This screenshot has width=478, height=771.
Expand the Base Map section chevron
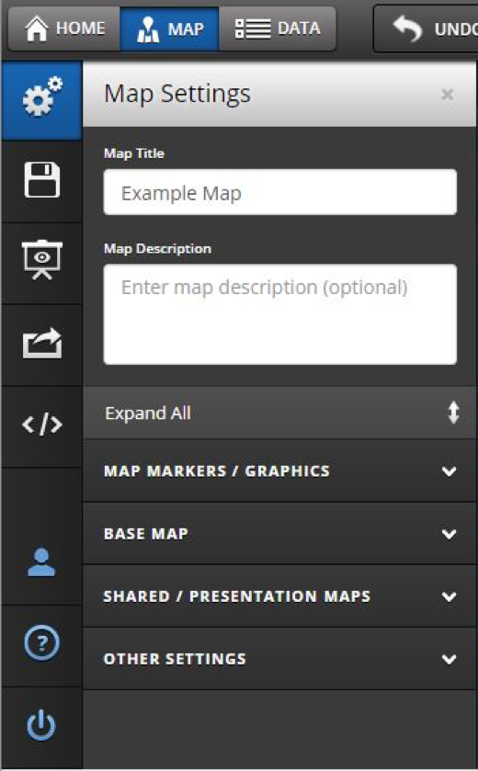point(449,534)
